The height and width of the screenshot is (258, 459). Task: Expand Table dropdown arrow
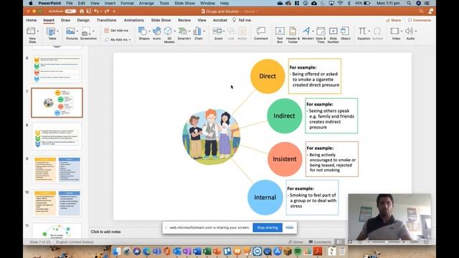(57, 31)
